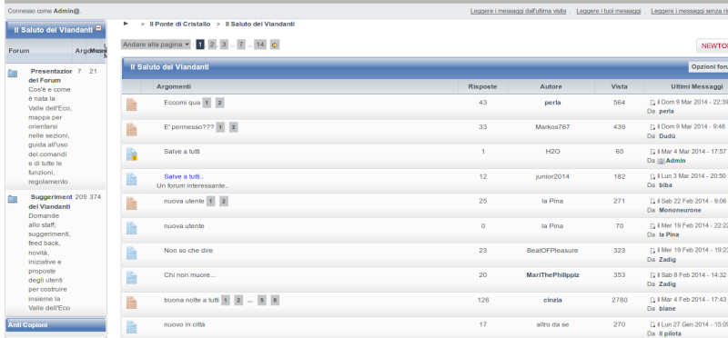
Task: Open topic 'Eccomi qua'
Action: [x=182, y=103]
